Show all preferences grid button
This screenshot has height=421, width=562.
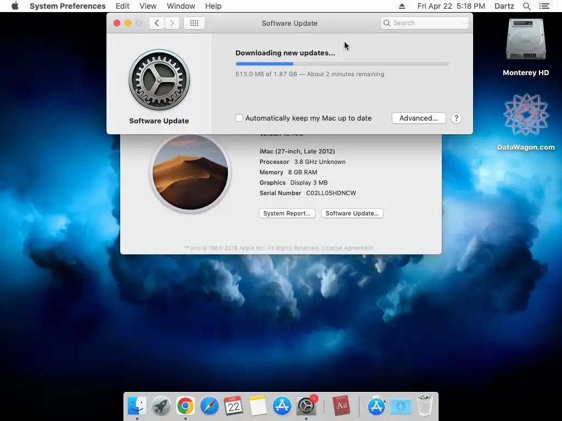tap(194, 23)
